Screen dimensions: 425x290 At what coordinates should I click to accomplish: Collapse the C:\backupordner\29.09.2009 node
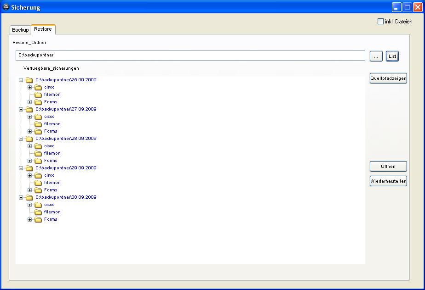tap(21, 168)
